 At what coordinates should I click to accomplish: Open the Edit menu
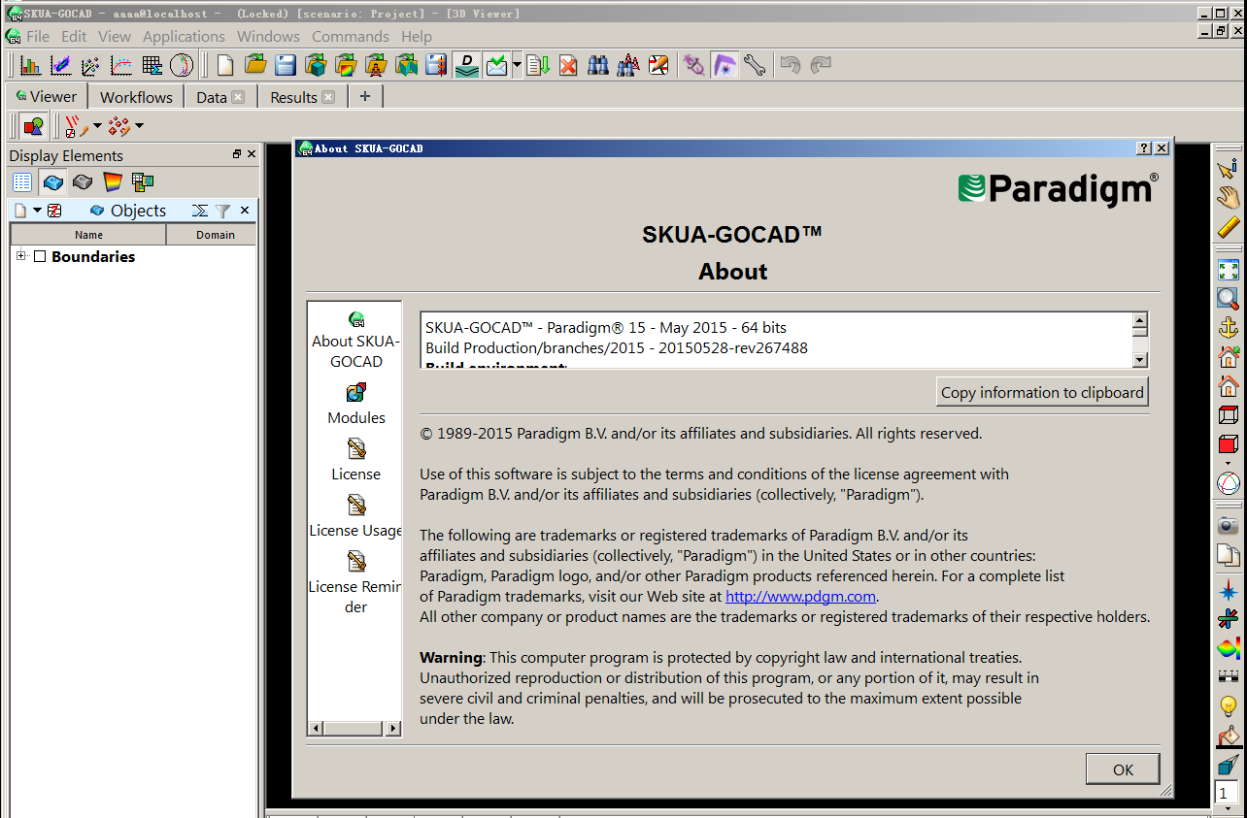click(x=74, y=36)
